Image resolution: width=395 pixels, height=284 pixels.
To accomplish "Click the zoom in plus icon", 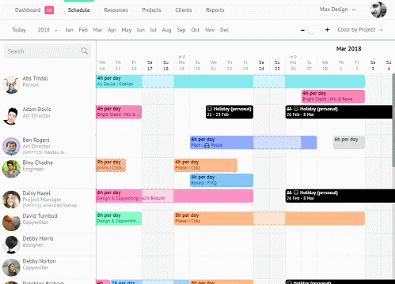I will point(327,30).
